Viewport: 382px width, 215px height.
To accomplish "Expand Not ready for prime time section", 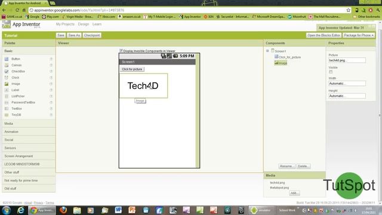I will (x=29, y=180).
